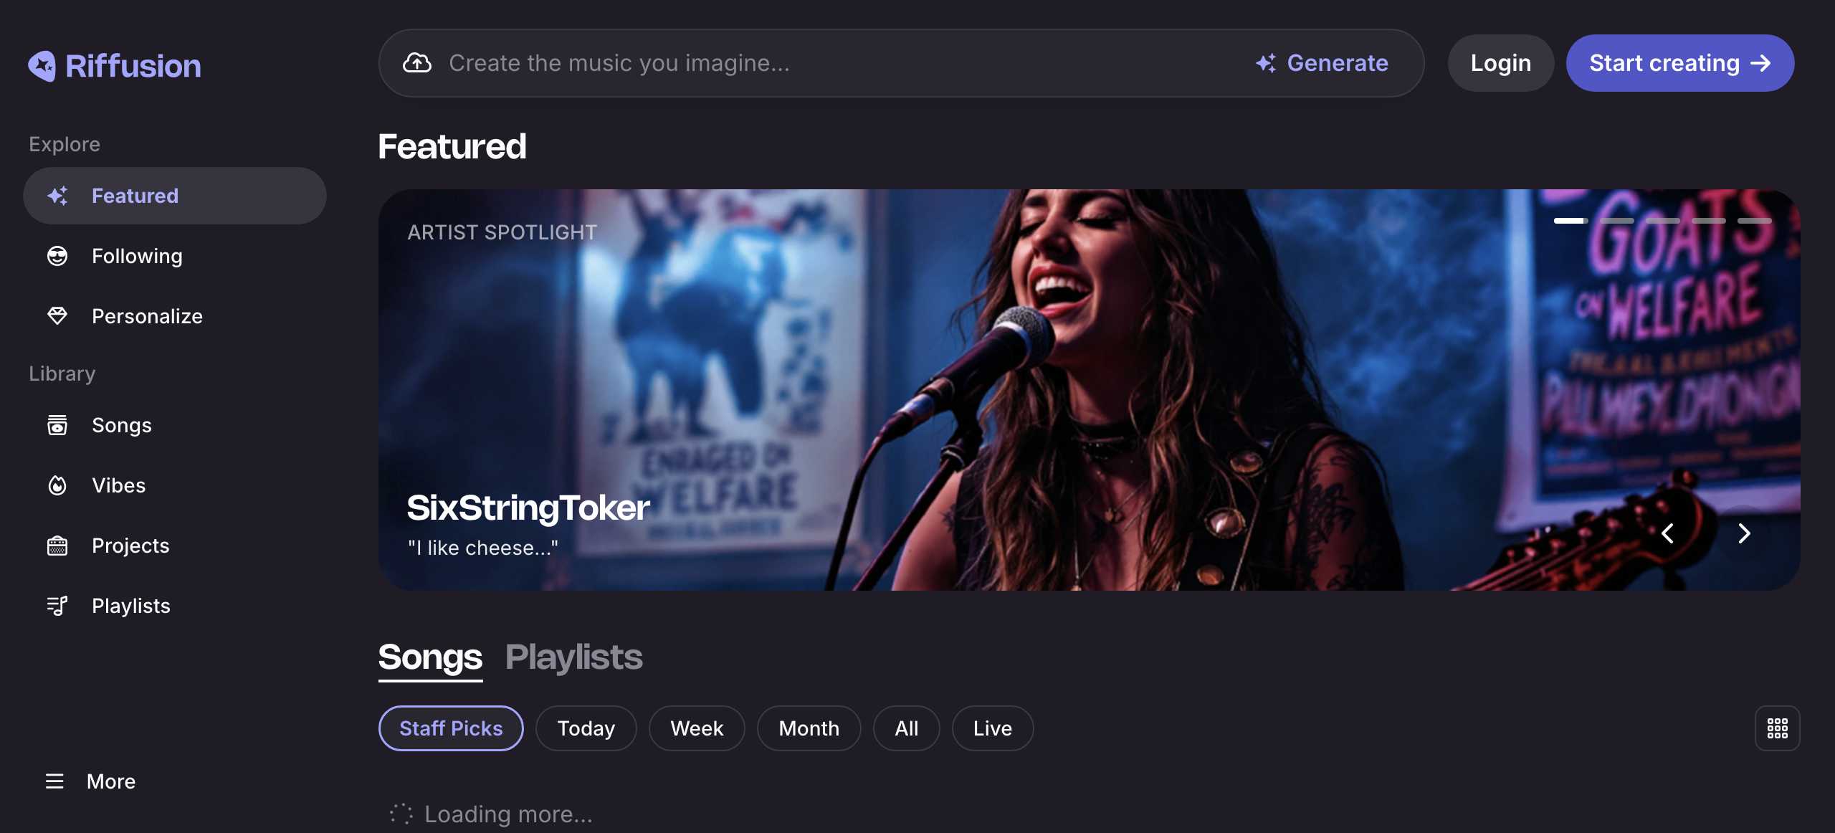Click the Riffusion logo icon

42,66
